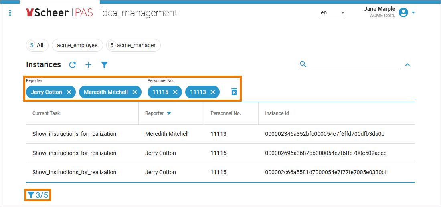Click the 3/5 filter count indicator
Screen dimensions: 441x207
pos(38,195)
